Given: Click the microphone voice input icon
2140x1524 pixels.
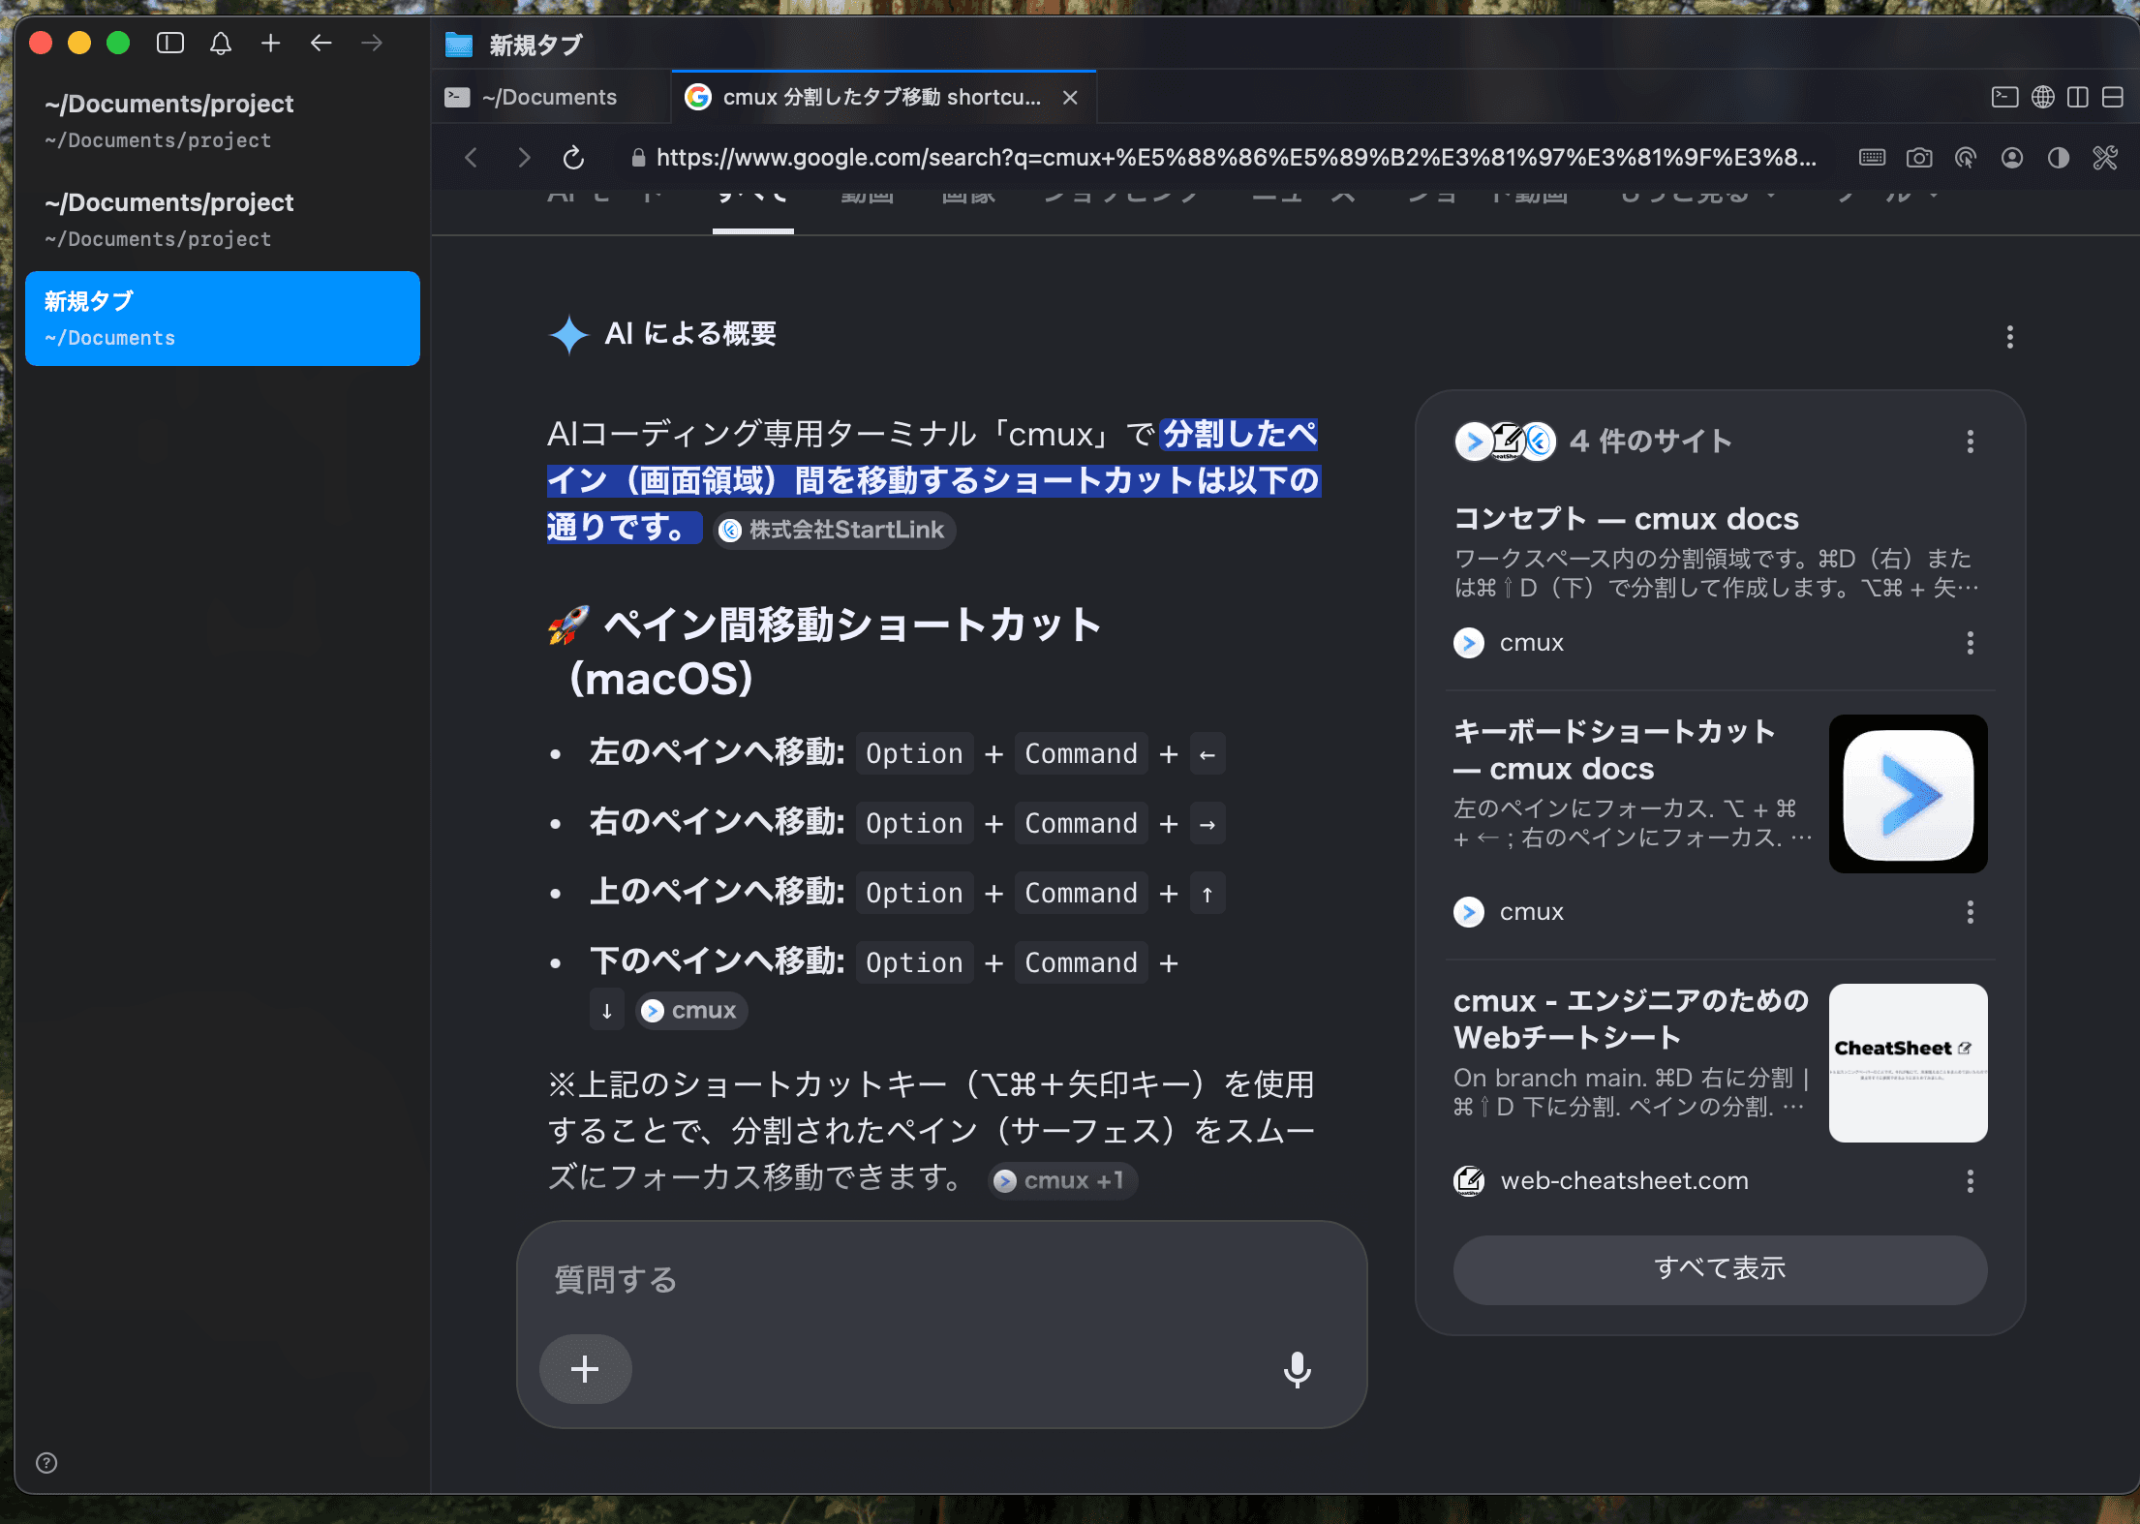Looking at the screenshot, I should [x=1298, y=1369].
